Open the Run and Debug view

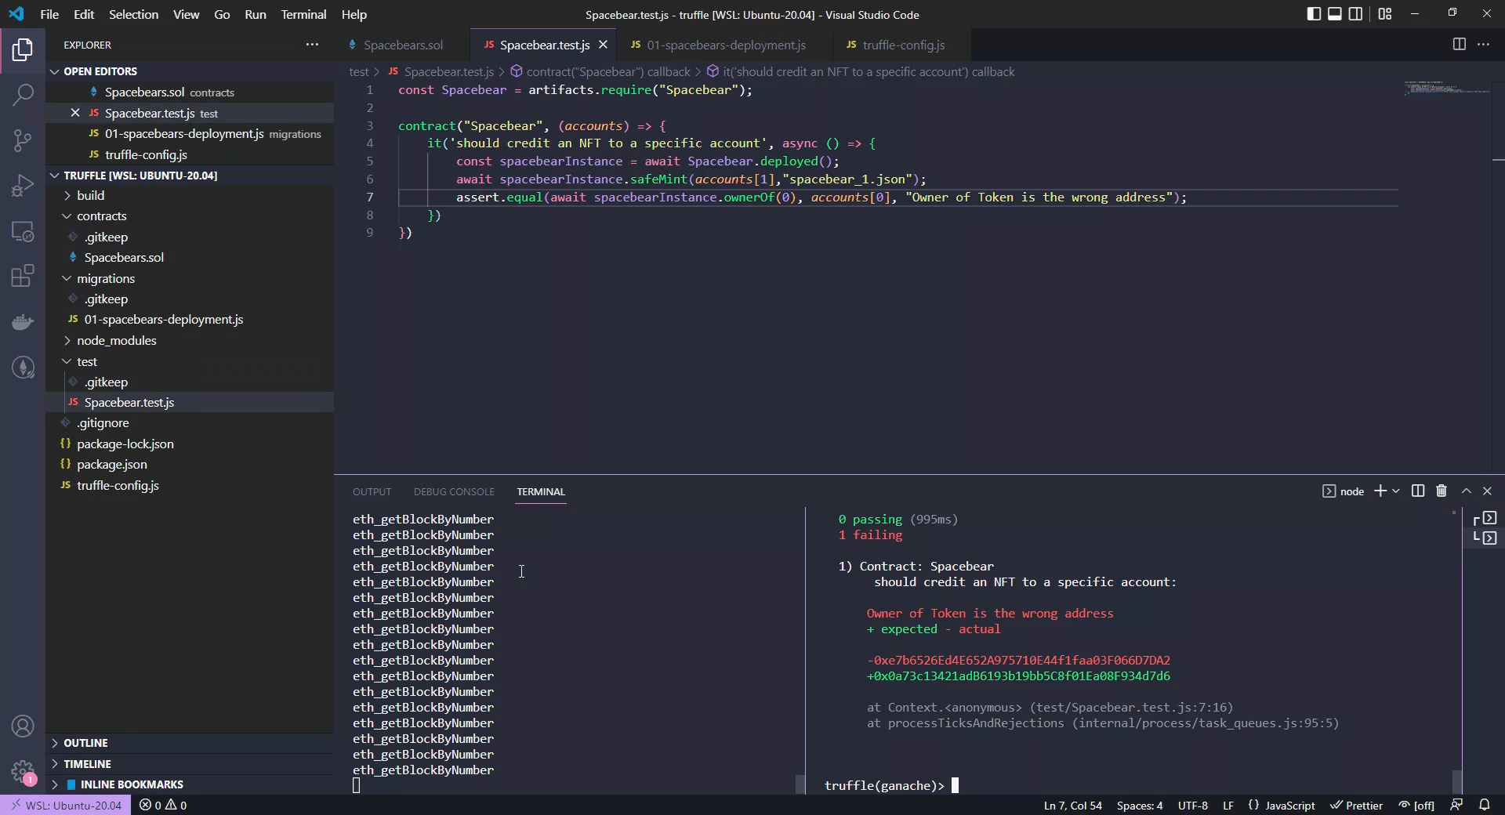pos(23,186)
